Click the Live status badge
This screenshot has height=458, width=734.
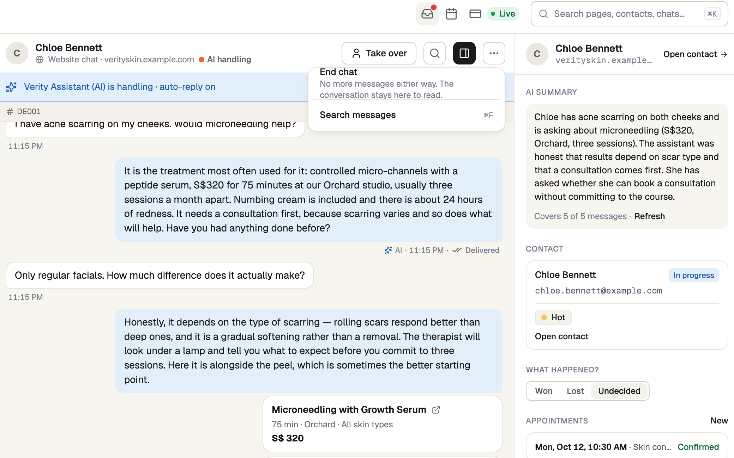pyautogui.click(x=503, y=14)
